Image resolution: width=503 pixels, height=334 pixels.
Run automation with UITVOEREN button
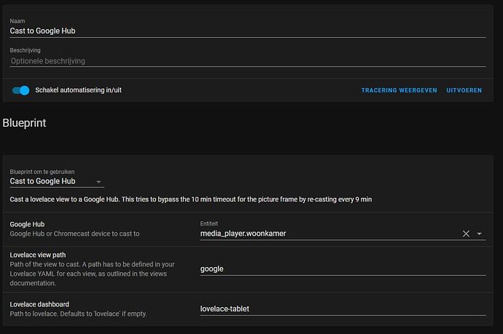tap(464, 90)
